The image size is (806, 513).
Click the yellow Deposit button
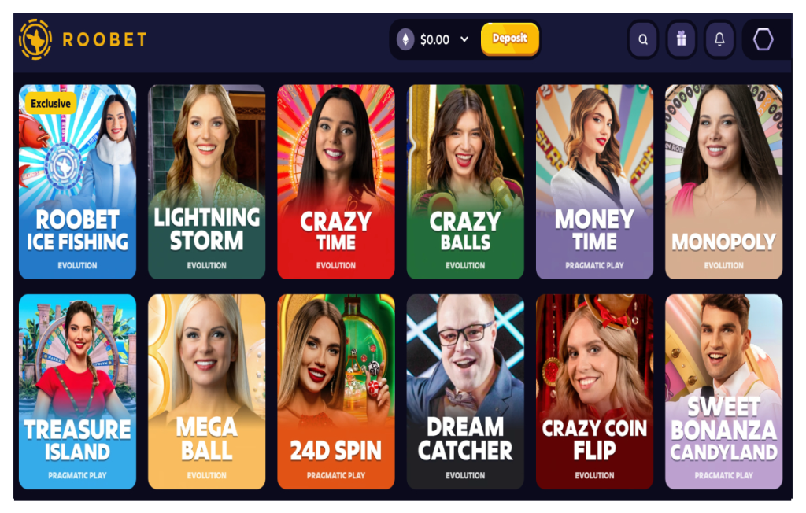[510, 39]
